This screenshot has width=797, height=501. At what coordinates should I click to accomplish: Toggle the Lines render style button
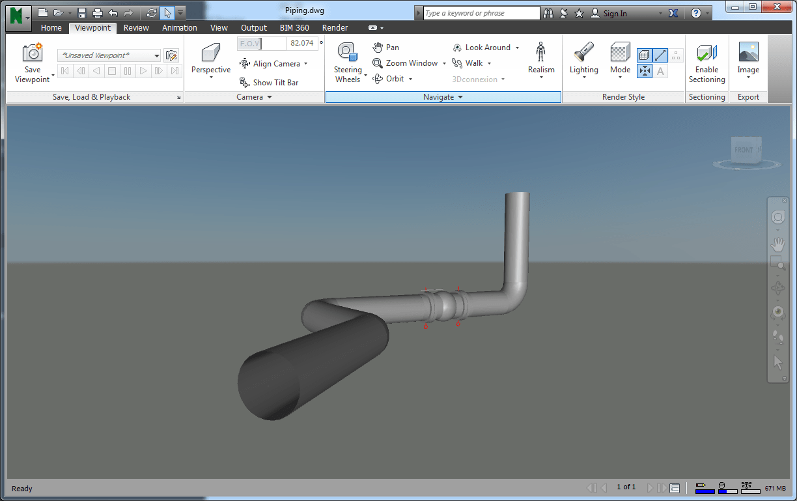click(661, 55)
